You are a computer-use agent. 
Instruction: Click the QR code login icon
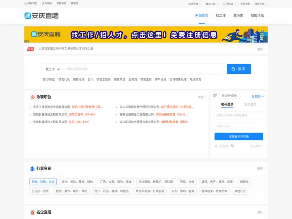click(x=215, y=96)
